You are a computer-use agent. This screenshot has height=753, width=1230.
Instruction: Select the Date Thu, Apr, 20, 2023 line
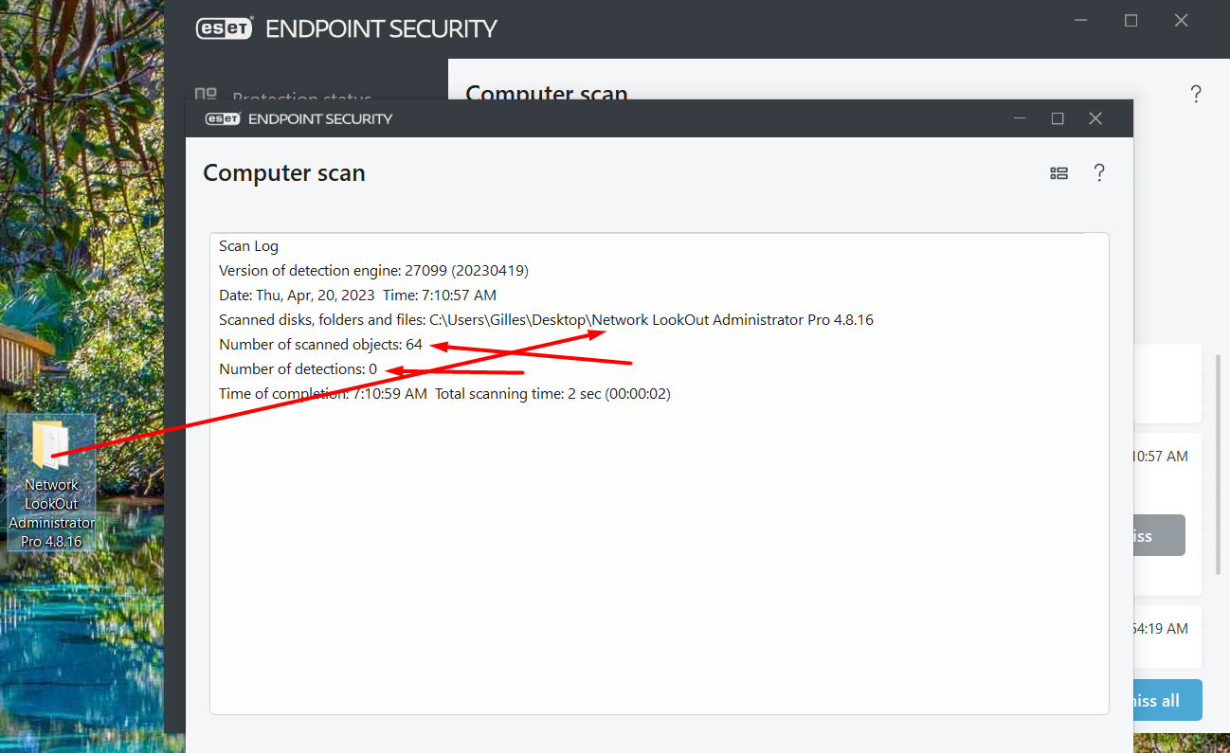pos(357,296)
